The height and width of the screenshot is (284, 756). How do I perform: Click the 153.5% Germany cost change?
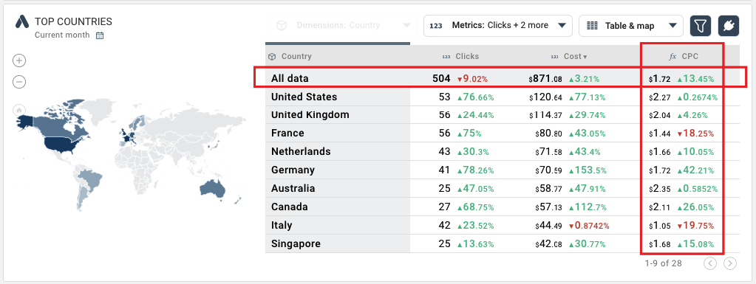tap(588, 170)
